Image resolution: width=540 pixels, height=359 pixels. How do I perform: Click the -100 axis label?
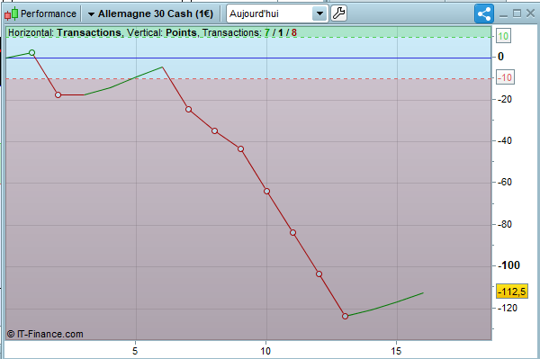point(509,265)
